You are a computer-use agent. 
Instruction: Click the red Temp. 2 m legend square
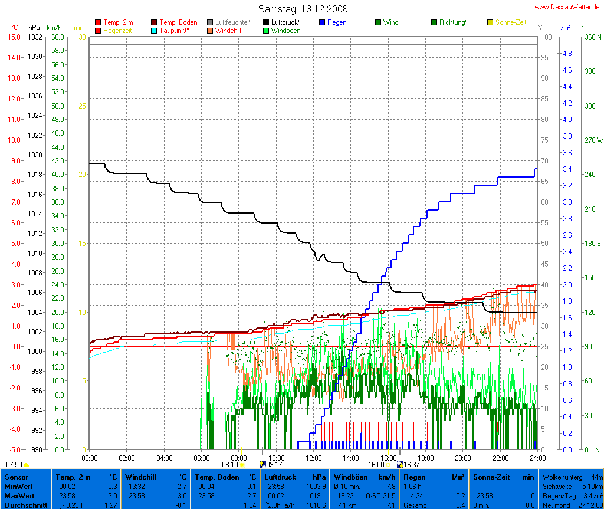coord(98,22)
